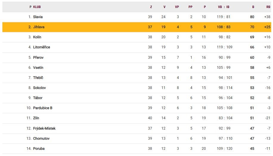Open the Vsetín club link

(38, 68)
